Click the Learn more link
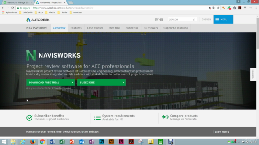Image resolution: width=259 pixels, height=145 pixels. (x=222, y=132)
